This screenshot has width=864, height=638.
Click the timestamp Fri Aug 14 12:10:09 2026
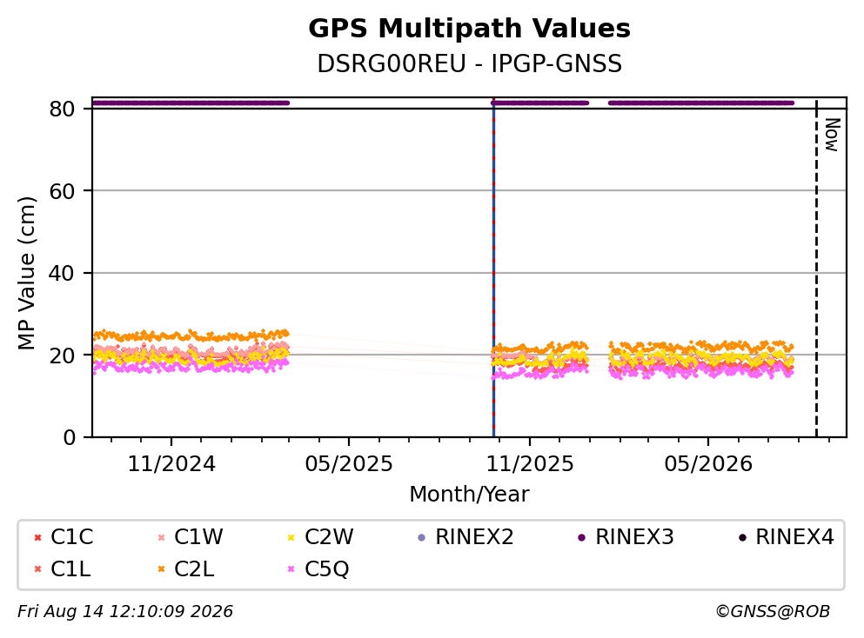(x=125, y=612)
